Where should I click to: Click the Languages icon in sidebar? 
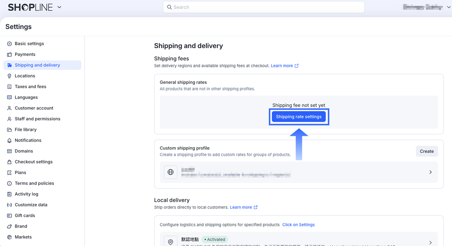(x=9, y=97)
